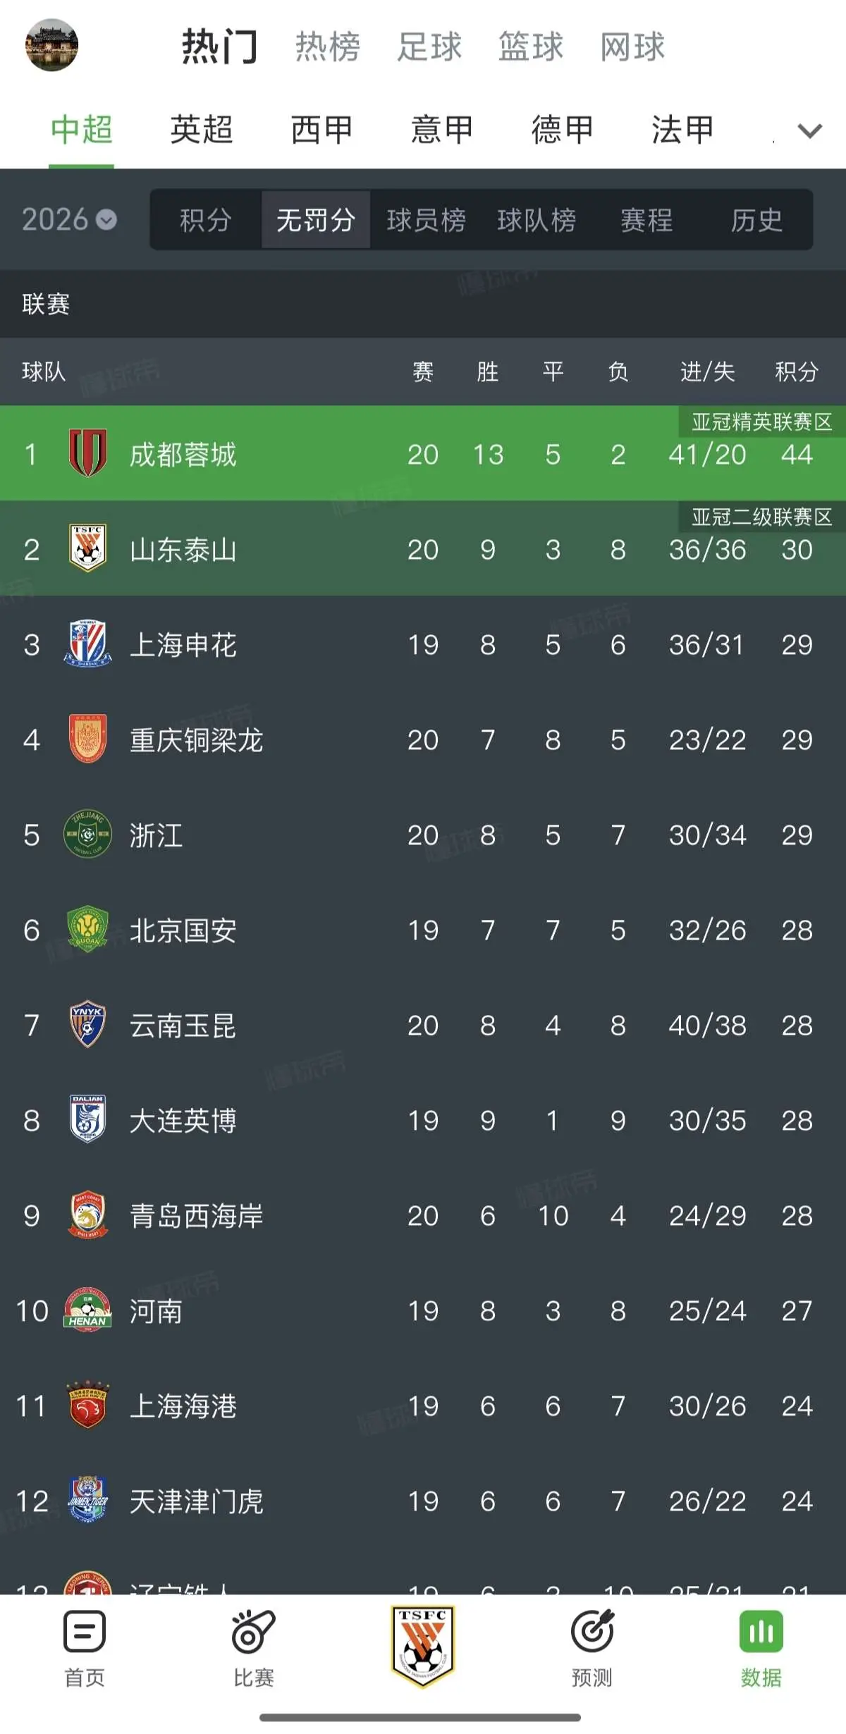Sort by the 积分 column header
Viewport: 846px width, 1734px height.
[x=797, y=371]
